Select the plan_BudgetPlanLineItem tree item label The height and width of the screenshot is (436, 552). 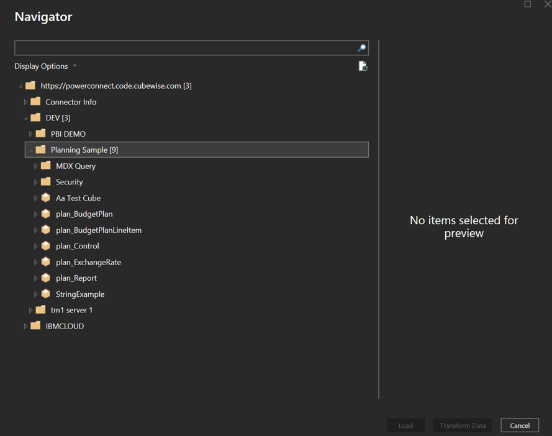[x=99, y=230]
